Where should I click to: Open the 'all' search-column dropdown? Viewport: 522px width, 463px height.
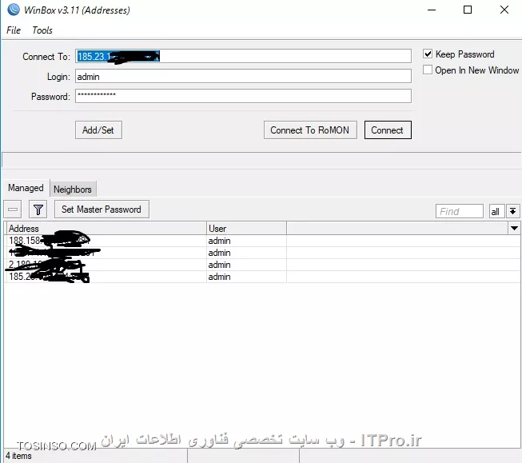[x=496, y=211]
